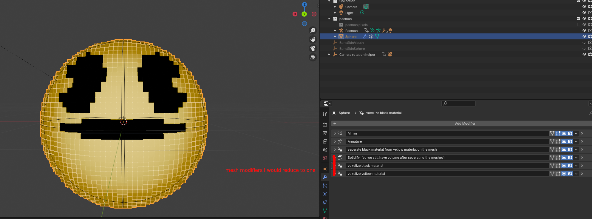The image size is (592, 219).
Task: Click the zoom magnifier in the viewport
Action: [x=313, y=30]
